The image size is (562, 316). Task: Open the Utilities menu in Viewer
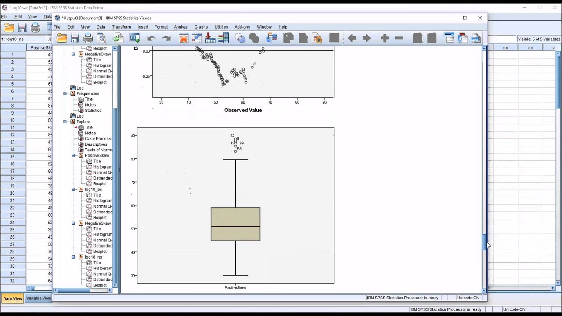[221, 27]
